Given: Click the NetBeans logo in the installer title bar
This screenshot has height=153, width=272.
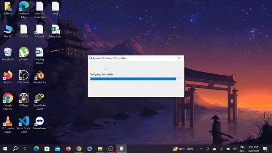Looking at the screenshot, I should (x=90, y=58).
